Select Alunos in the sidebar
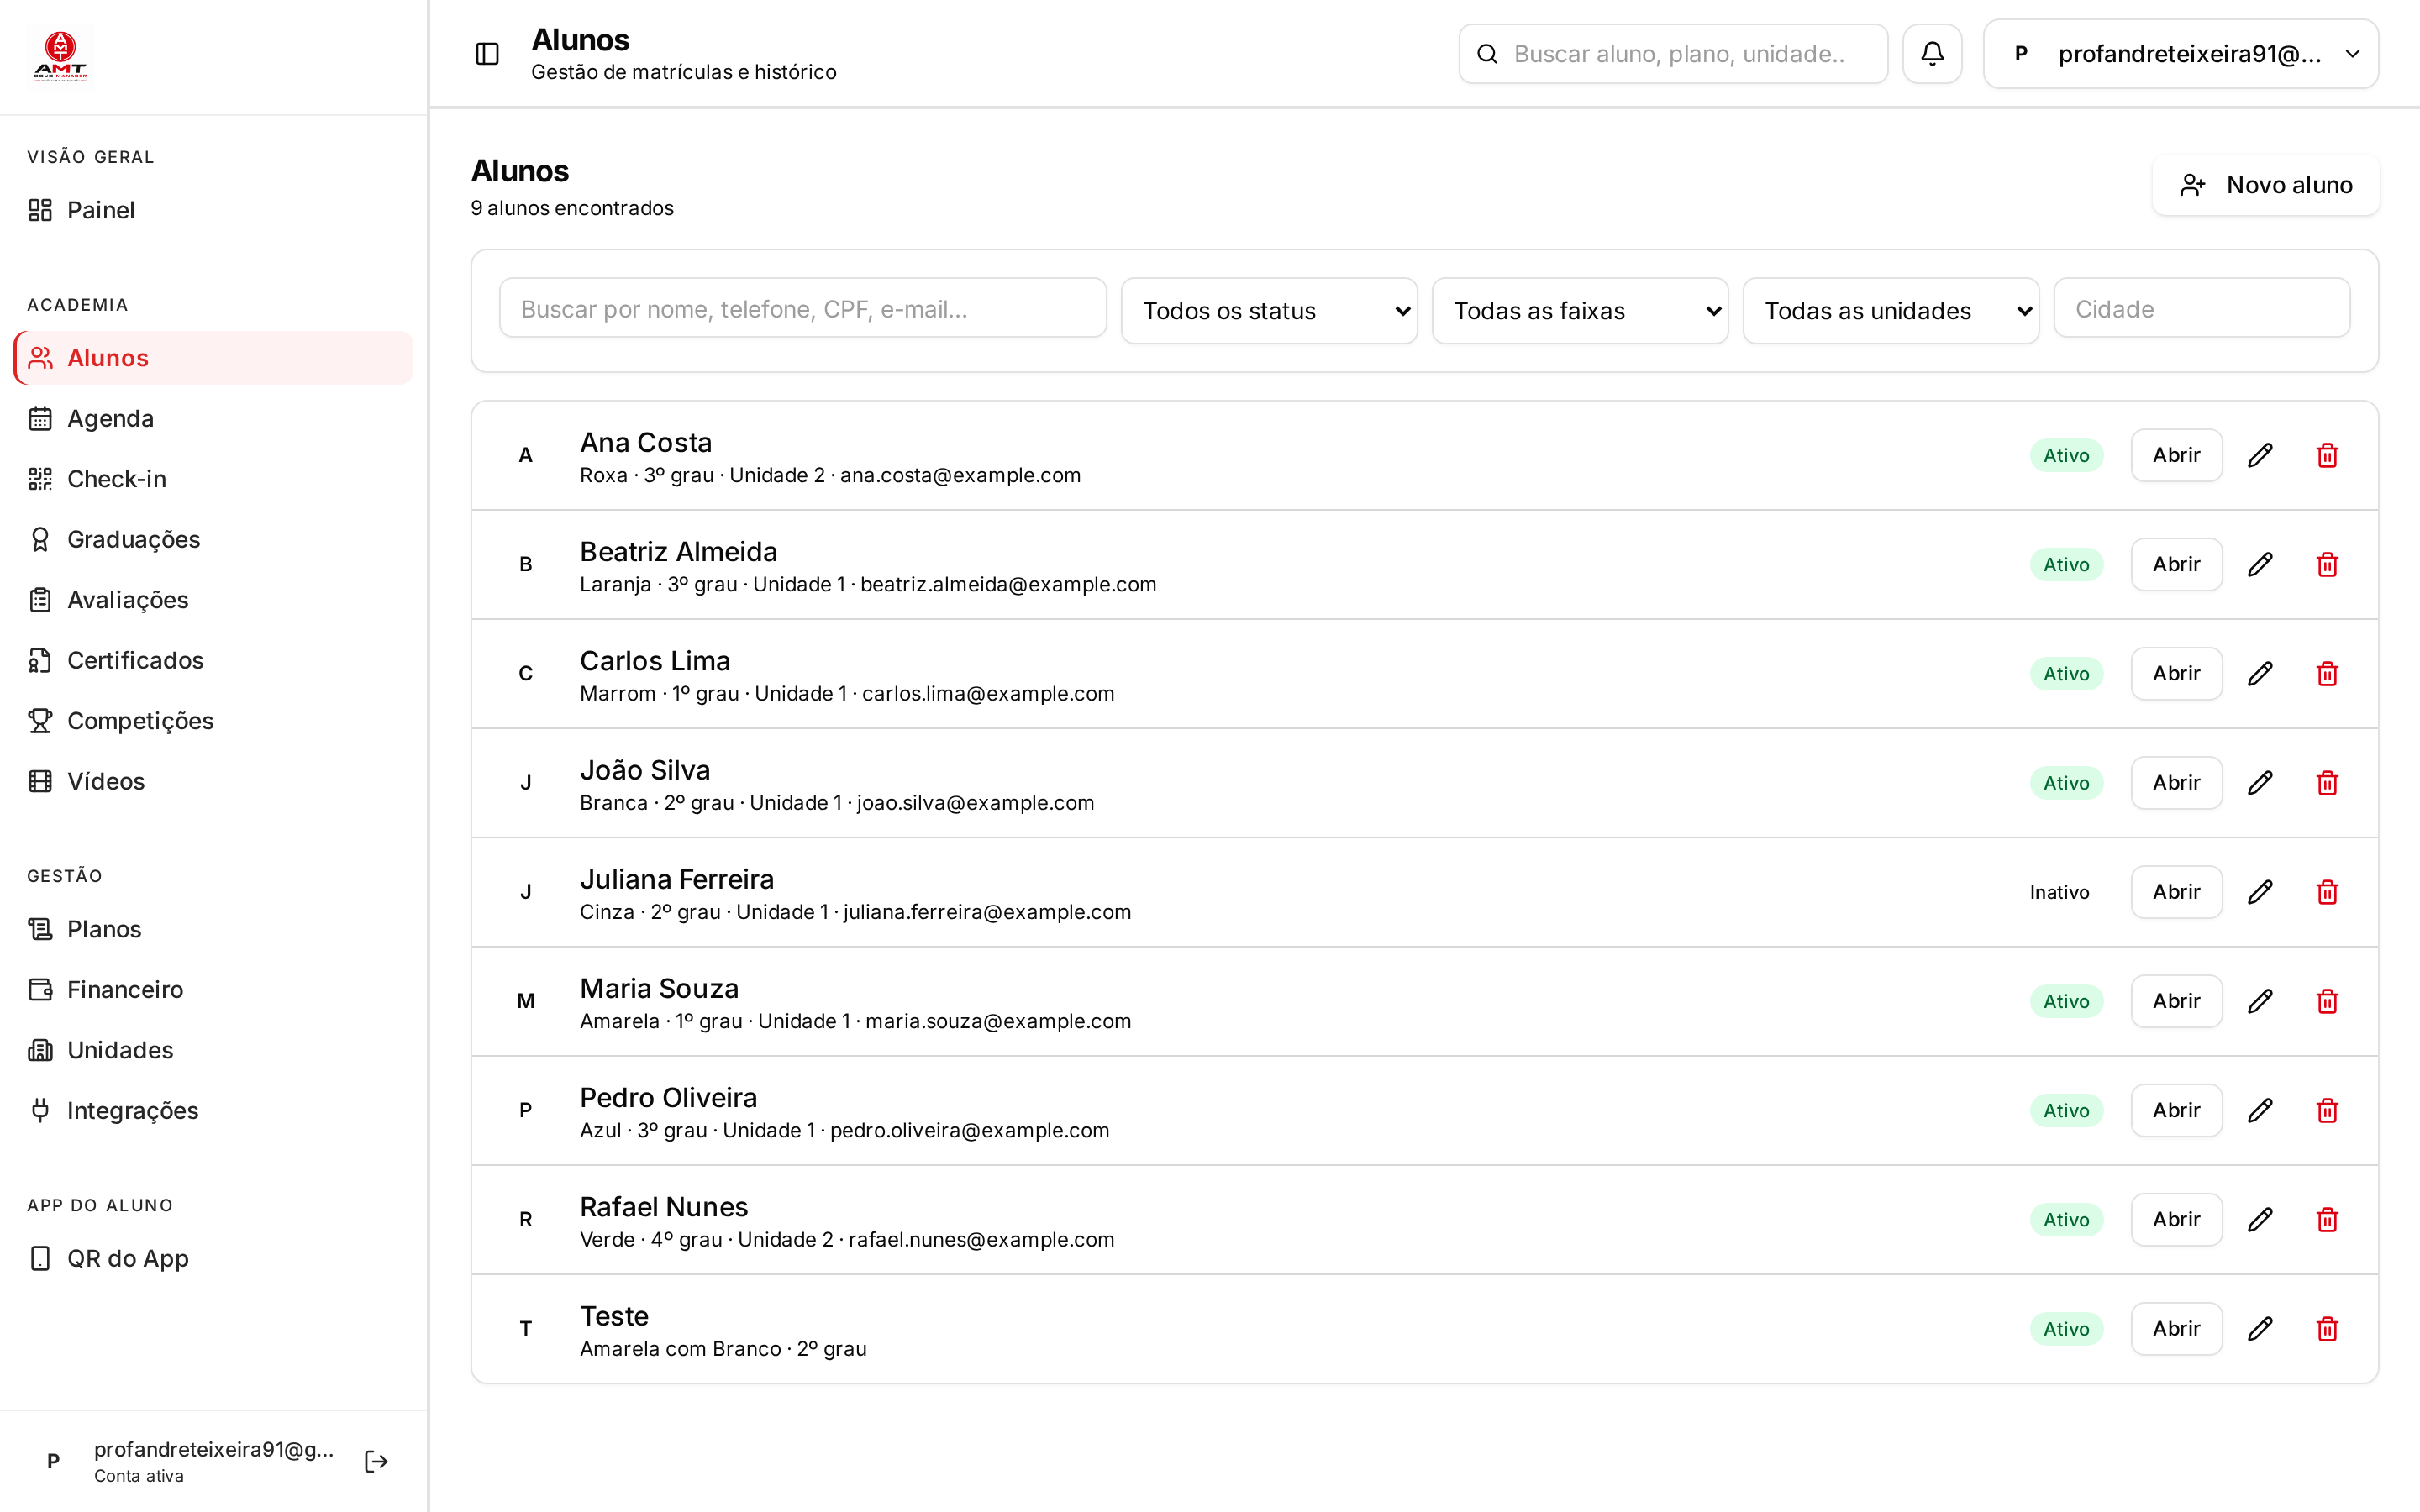 pyautogui.click(x=213, y=358)
